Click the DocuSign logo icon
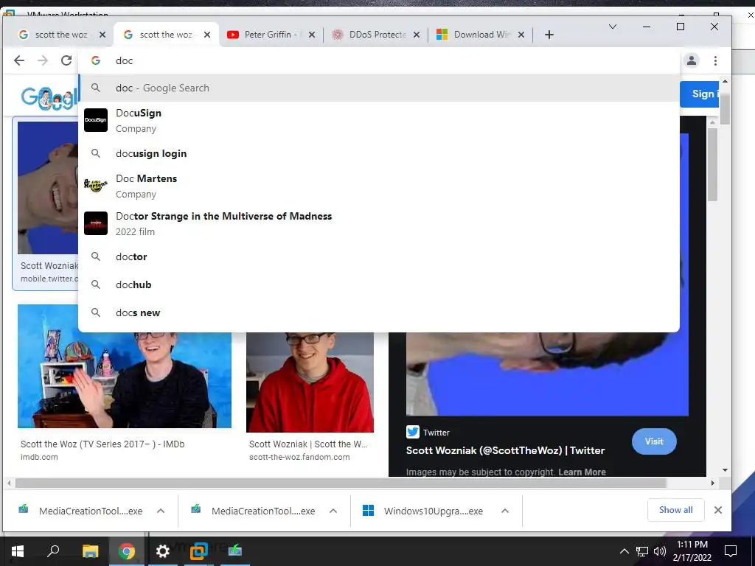This screenshot has width=755, height=566. 96,120
